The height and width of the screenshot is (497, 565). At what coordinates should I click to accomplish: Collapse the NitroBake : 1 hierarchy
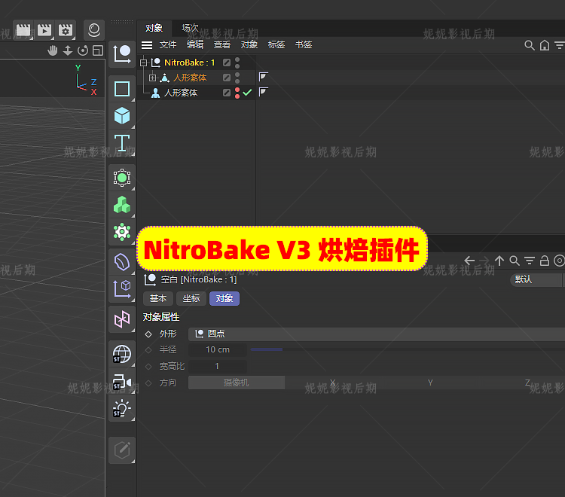pyautogui.click(x=143, y=63)
